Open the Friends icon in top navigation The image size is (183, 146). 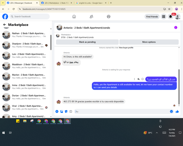pyautogui.click(x=91, y=16)
